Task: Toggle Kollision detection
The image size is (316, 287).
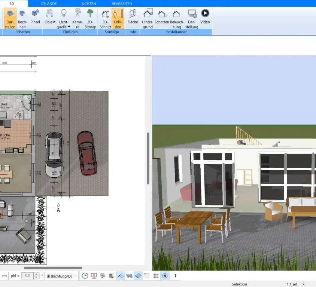Action: (118, 19)
